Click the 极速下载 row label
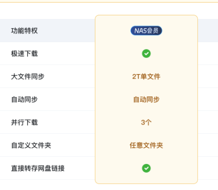The width and height of the screenshot is (218, 190). (x=24, y=54)
